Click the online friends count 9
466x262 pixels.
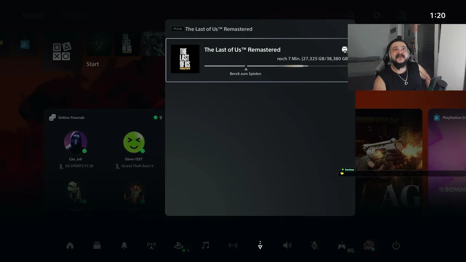[158, 118]
